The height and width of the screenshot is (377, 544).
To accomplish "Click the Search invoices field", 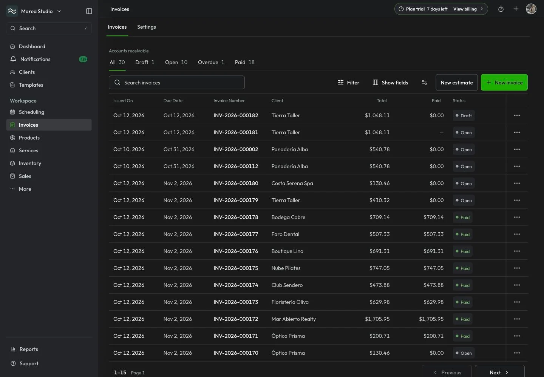I will click(x=177, y=83).
